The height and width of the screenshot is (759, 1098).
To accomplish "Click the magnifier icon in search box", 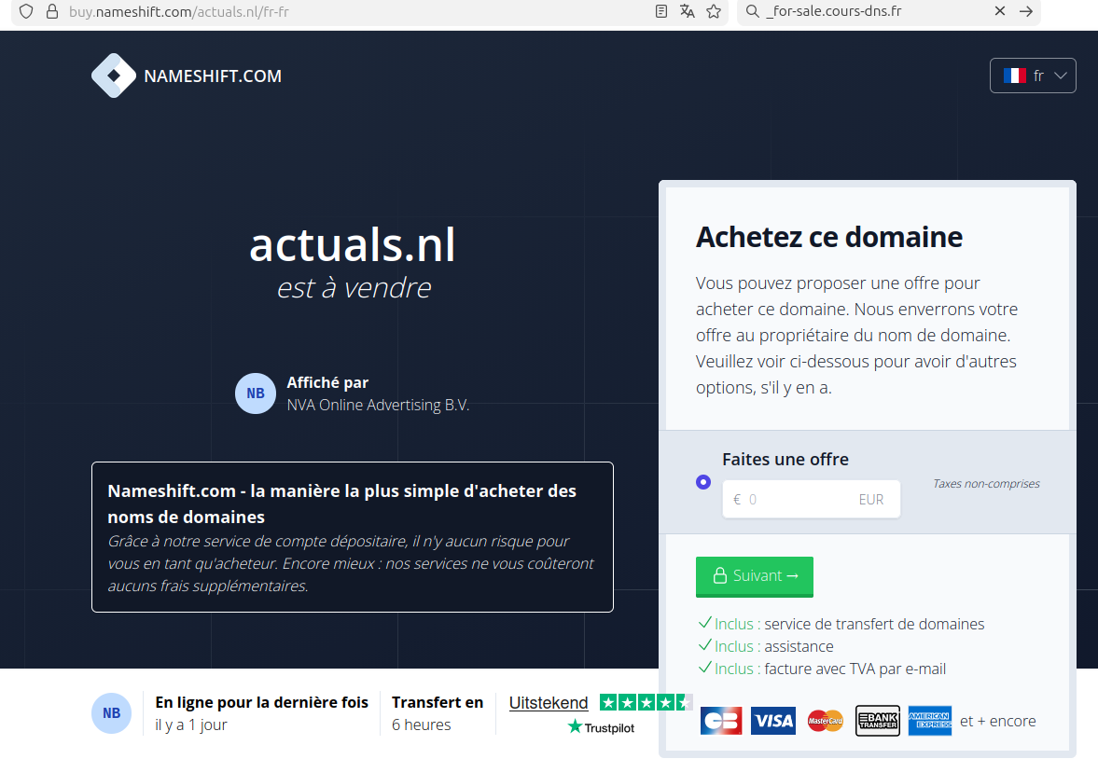I will pyautogui.click(x=752, y=11).
